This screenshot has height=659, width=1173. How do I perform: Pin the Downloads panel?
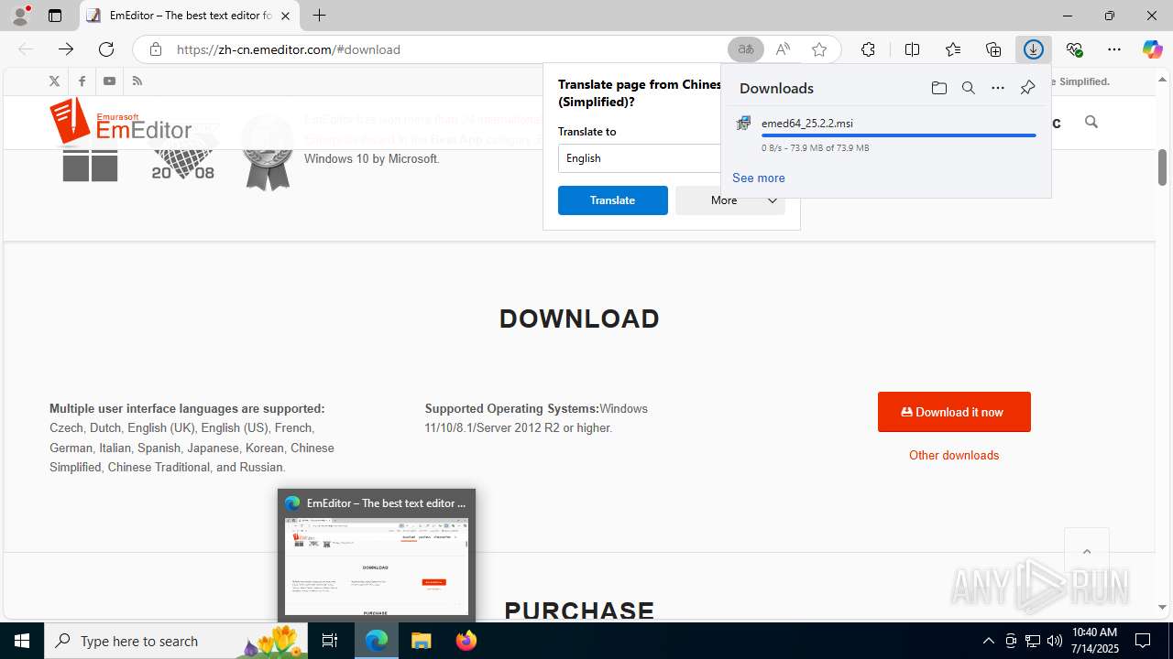pos(1027,88)
